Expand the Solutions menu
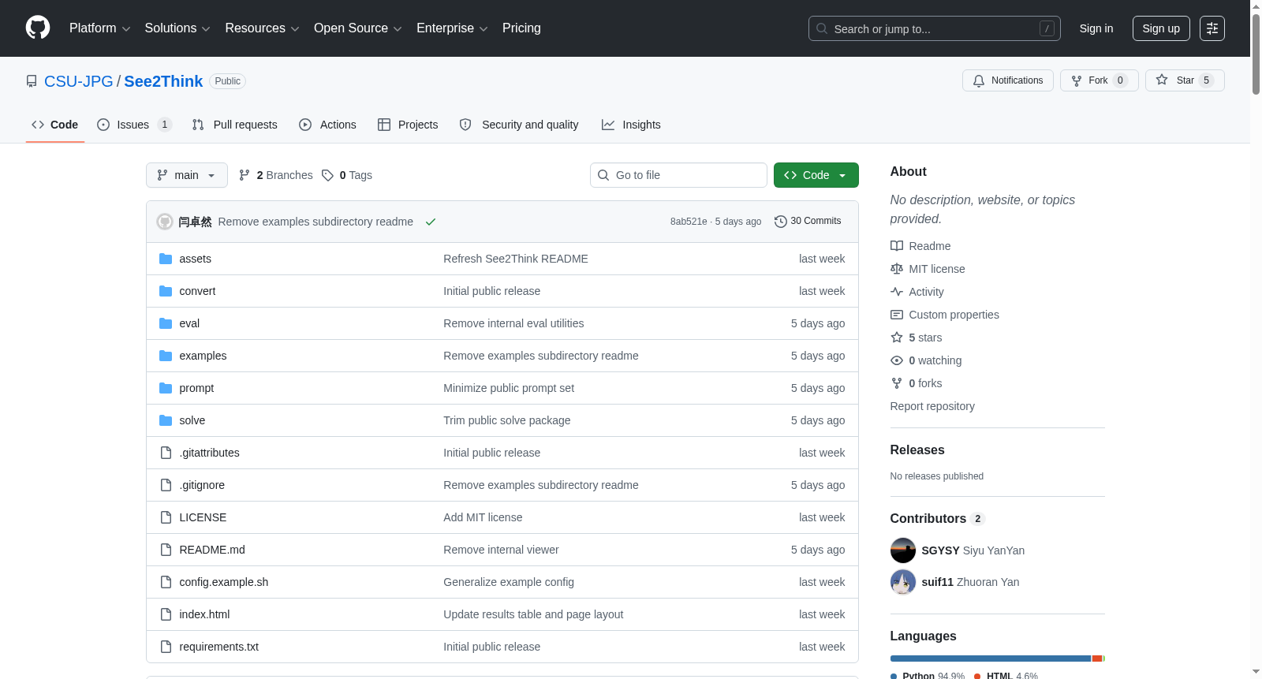This screenshot has height=679, width=1262. pyautogui.click(x=177, y=28)
